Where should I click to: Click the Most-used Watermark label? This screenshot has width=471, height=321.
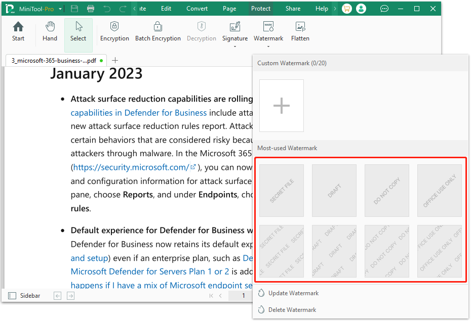tap(287, 148)
